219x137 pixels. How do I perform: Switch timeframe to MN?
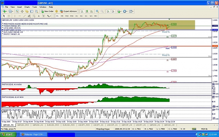(x=96, y=16)
